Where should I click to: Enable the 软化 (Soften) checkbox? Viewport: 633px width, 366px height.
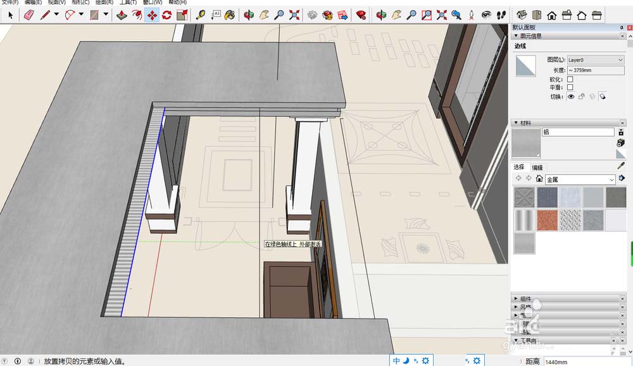570,80
